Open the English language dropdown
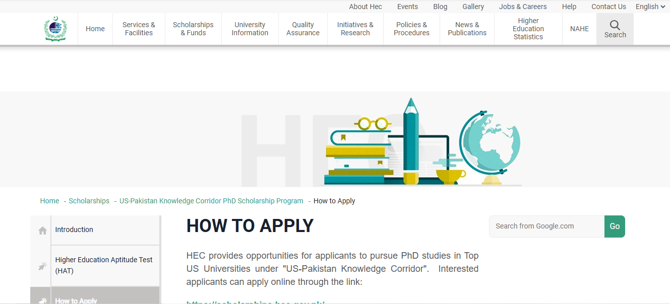Viewport: 670px width, 304px height. (650, 7)
